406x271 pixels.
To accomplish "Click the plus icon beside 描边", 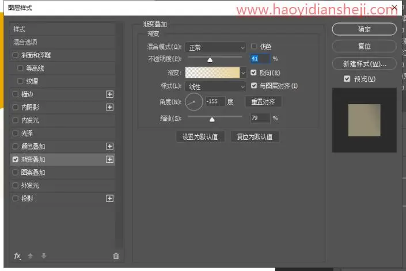I will (x=110, y=94).
